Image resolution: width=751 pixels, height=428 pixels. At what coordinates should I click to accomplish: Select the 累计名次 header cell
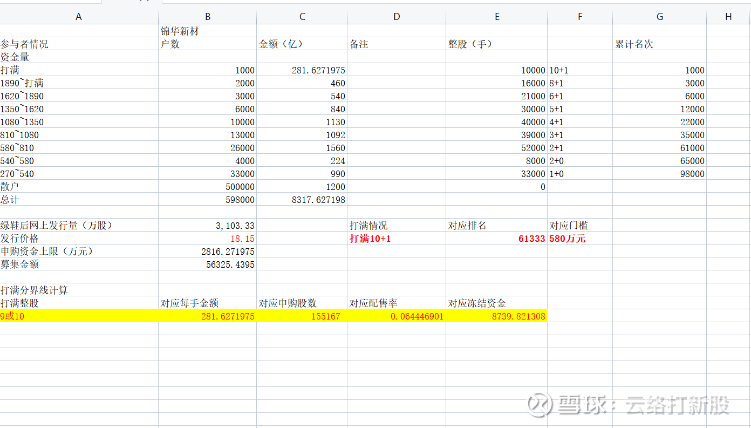[x=659, y=44]
